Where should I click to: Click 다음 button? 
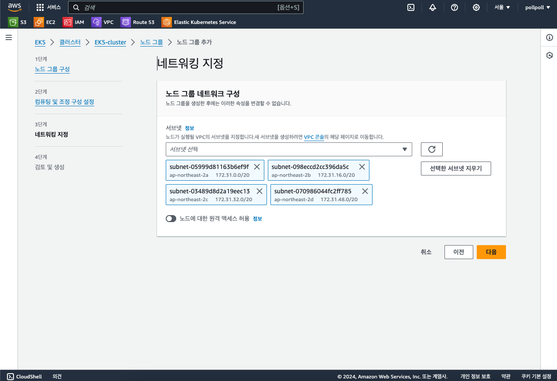pos(491,252)
